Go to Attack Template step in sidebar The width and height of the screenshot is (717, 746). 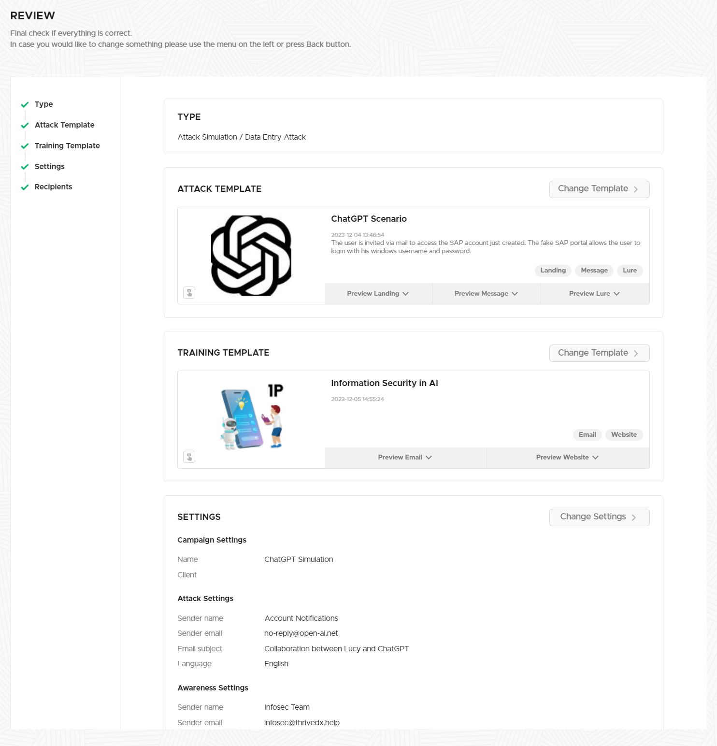click(x=64, y=125)
